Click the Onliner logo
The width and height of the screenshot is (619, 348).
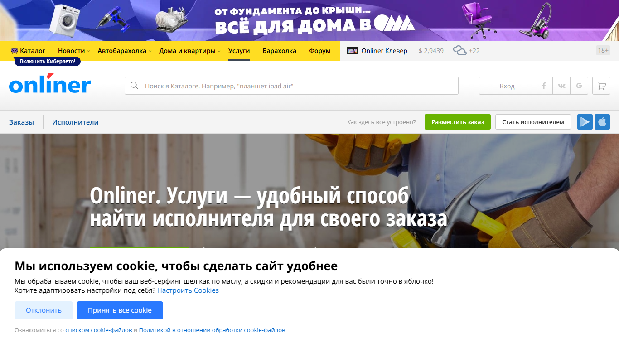click(50, 83)
